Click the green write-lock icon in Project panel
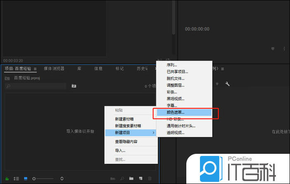290x184 pixels. coord(7,179)
